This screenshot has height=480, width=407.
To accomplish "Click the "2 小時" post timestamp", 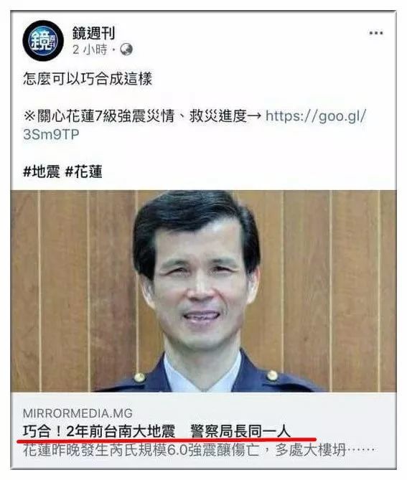I will coord(90,50).
